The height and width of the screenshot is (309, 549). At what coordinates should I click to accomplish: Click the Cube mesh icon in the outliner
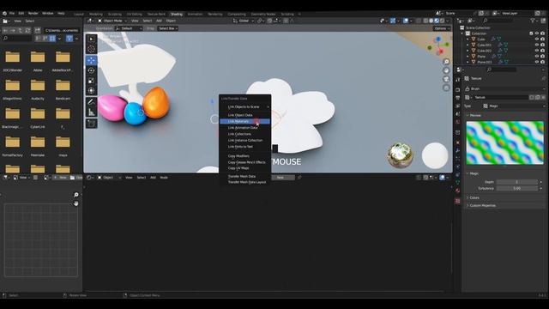point(474,39)
